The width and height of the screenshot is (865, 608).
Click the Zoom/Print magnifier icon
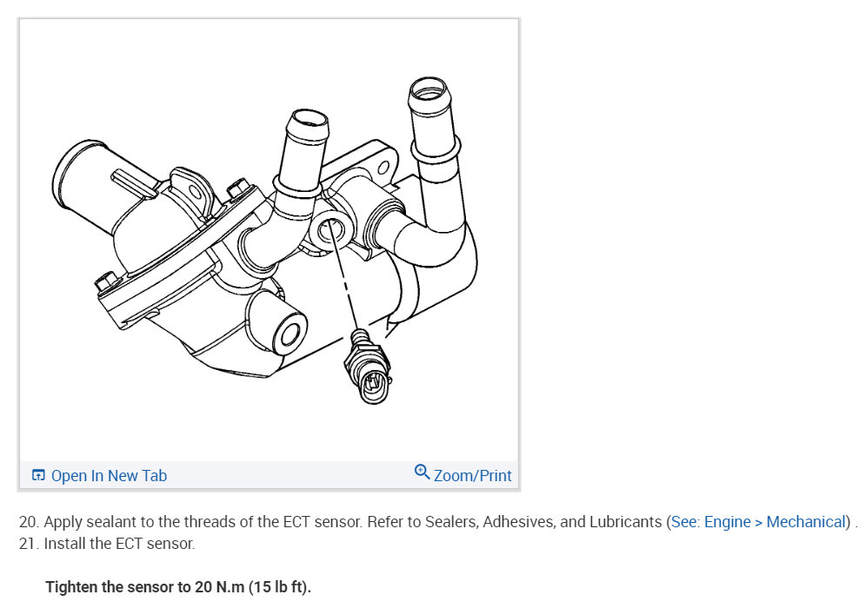click(422, 472)
